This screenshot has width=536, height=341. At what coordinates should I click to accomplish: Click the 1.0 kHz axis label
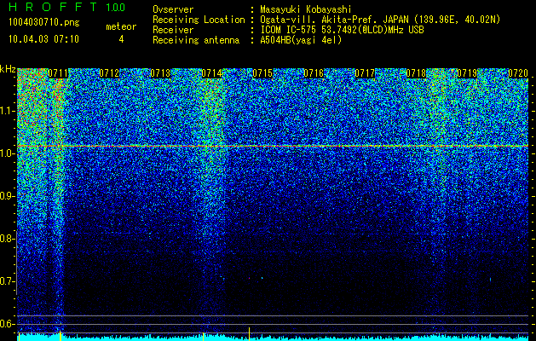(7, 153)
